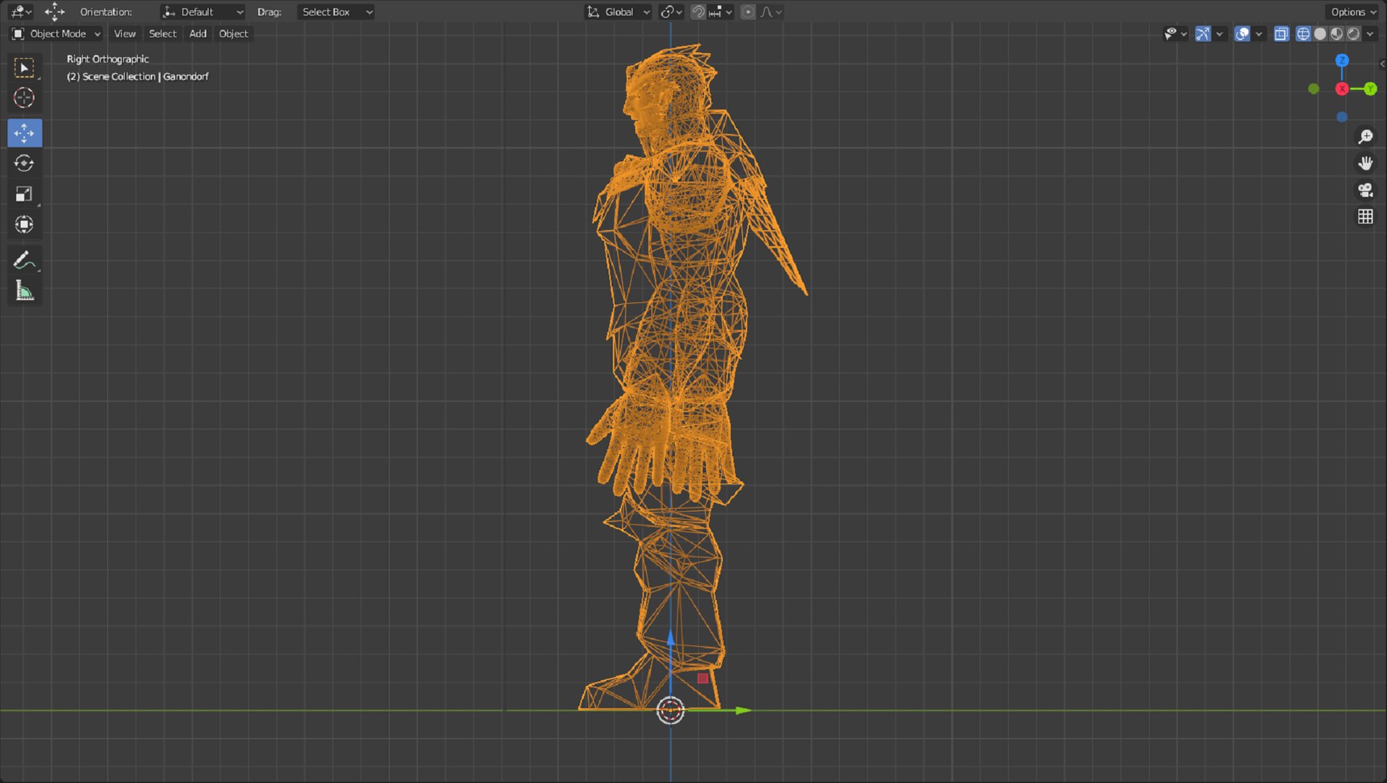Open snapping options dropdown
The image size is (1387, 783).
coord(721,12)
